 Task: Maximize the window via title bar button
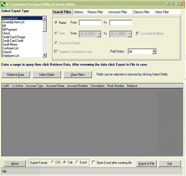point(177,4)
